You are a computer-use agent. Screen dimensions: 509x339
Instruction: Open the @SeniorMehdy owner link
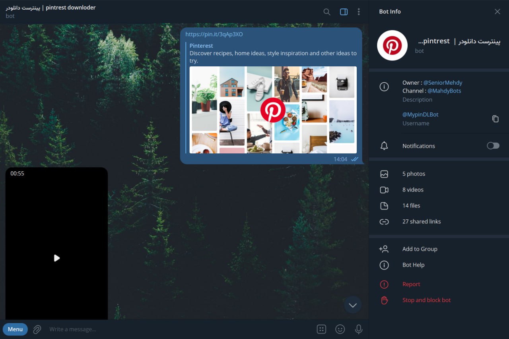[443, 83]
